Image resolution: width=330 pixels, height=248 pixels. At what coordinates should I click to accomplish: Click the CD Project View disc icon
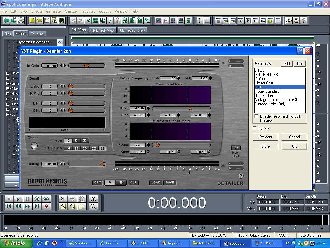point(21,20)
